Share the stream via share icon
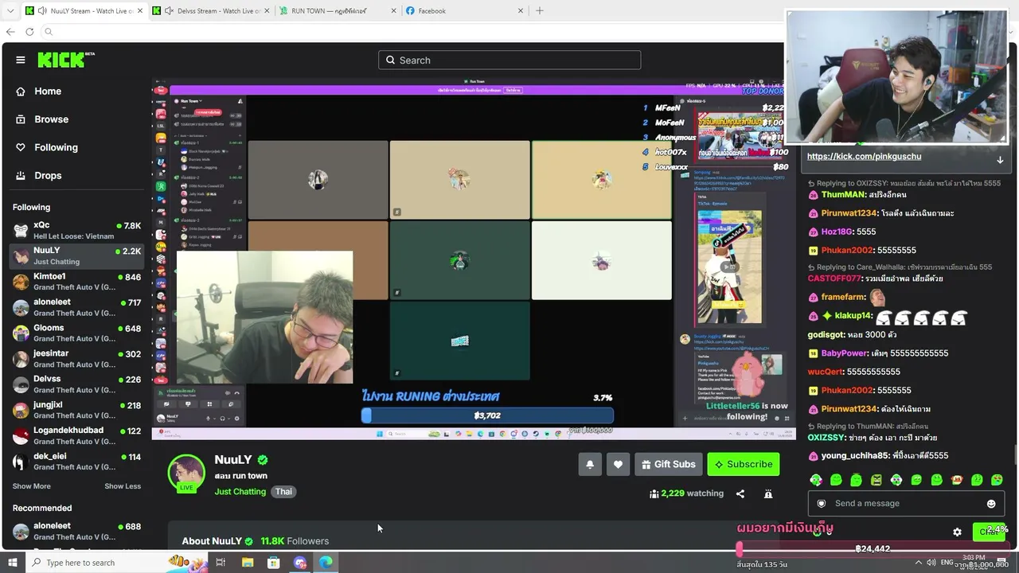The image size is (1019, 573). 740,493
